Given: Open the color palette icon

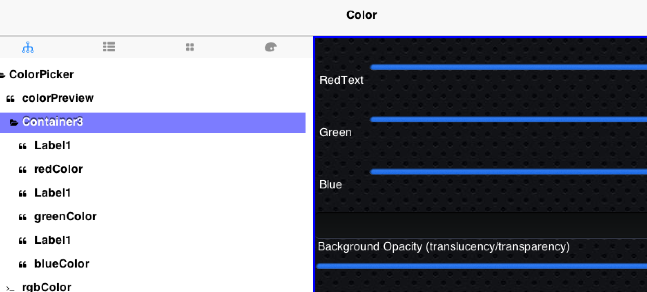Looking at the screenshot, I should 270,47.
